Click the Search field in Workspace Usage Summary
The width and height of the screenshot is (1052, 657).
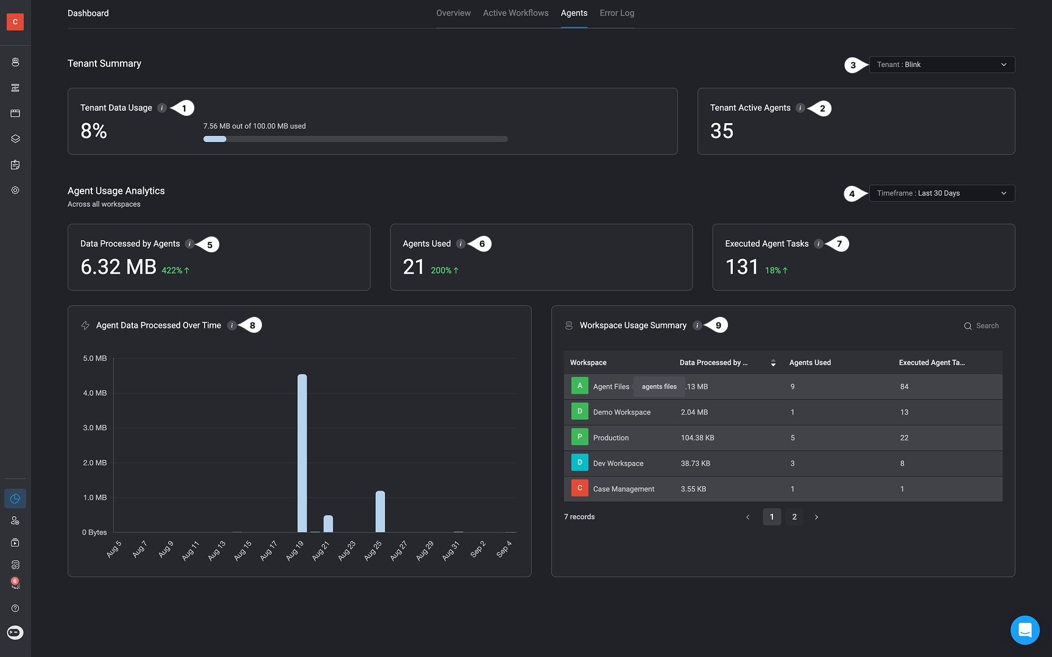(981, 326)
